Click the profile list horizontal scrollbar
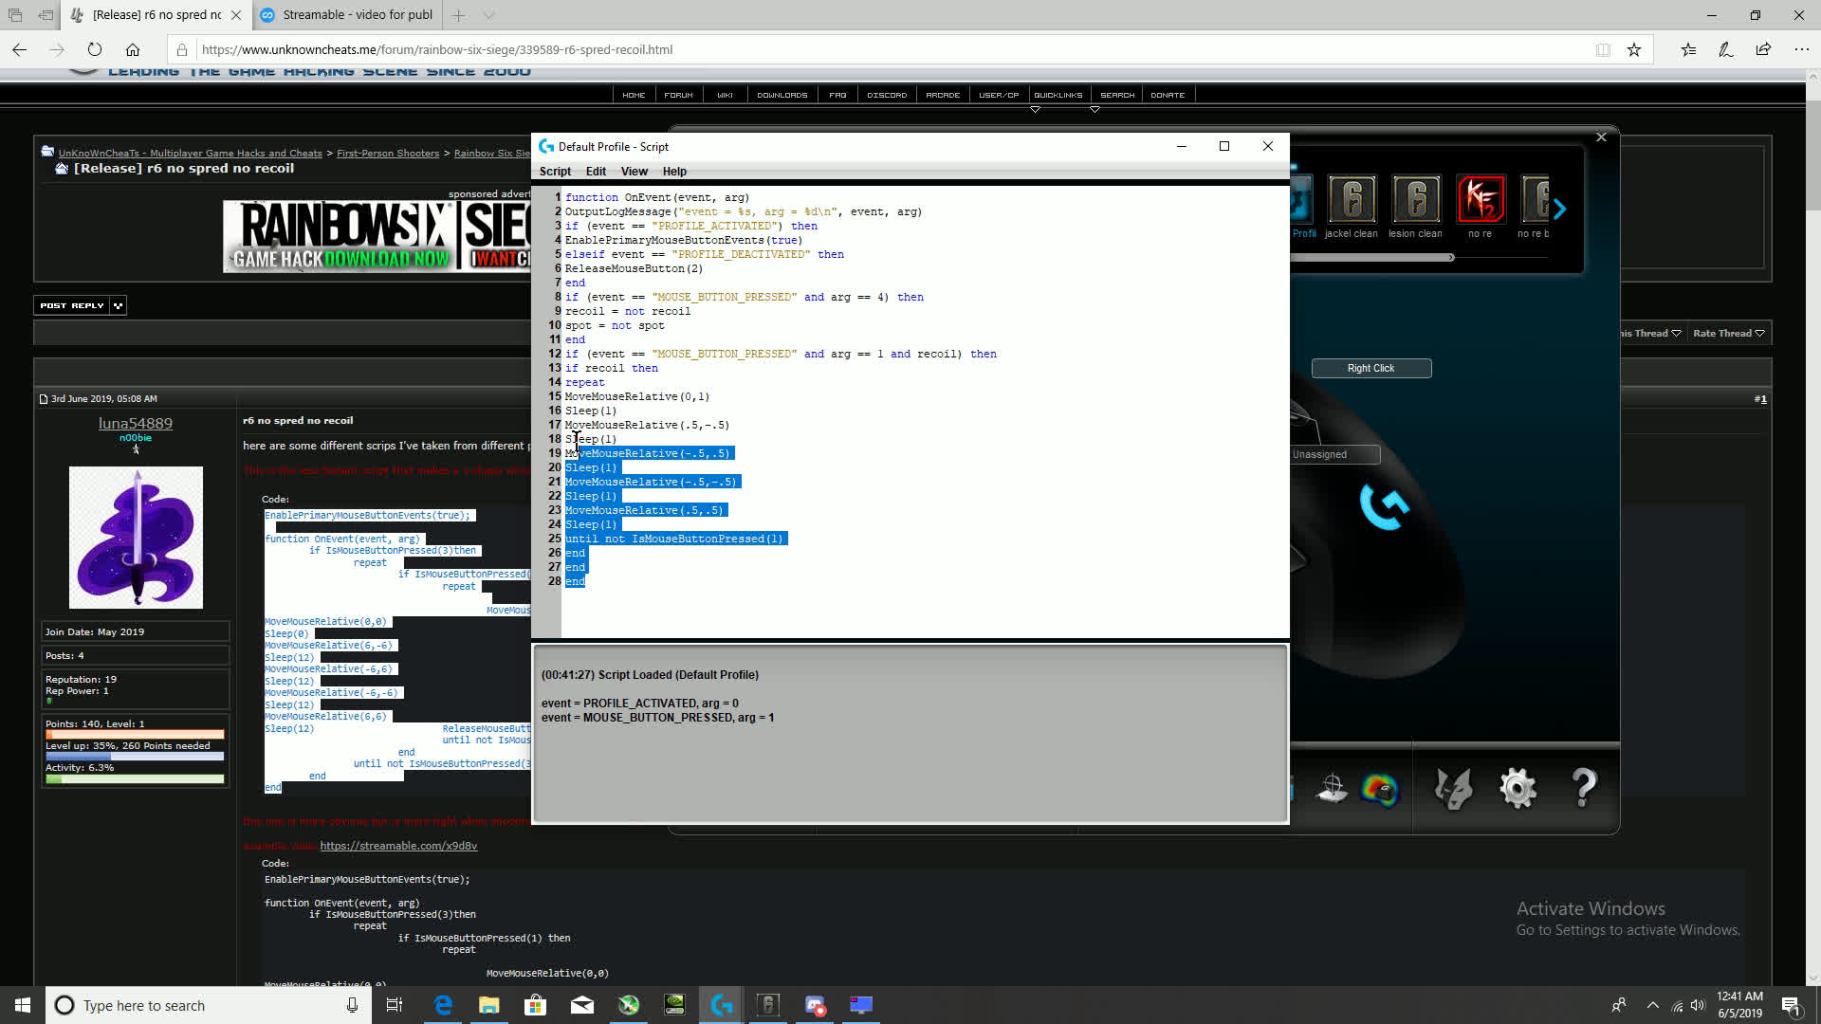This screenshot has width=1821, height=1024. tap(1372, 257)
